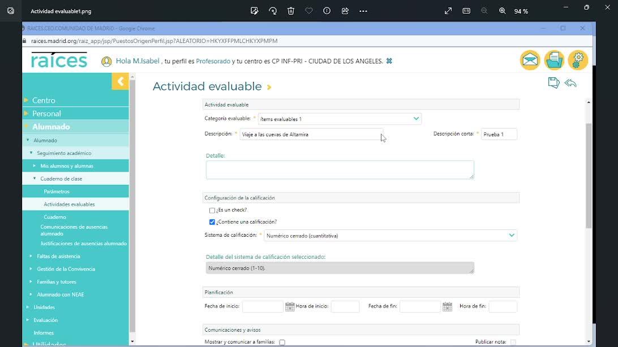Click the 94 % zoom level indicator

click(x=521, y=11)
